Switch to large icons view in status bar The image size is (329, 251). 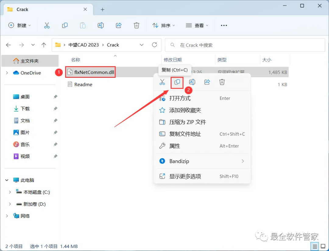coord(323,246)
